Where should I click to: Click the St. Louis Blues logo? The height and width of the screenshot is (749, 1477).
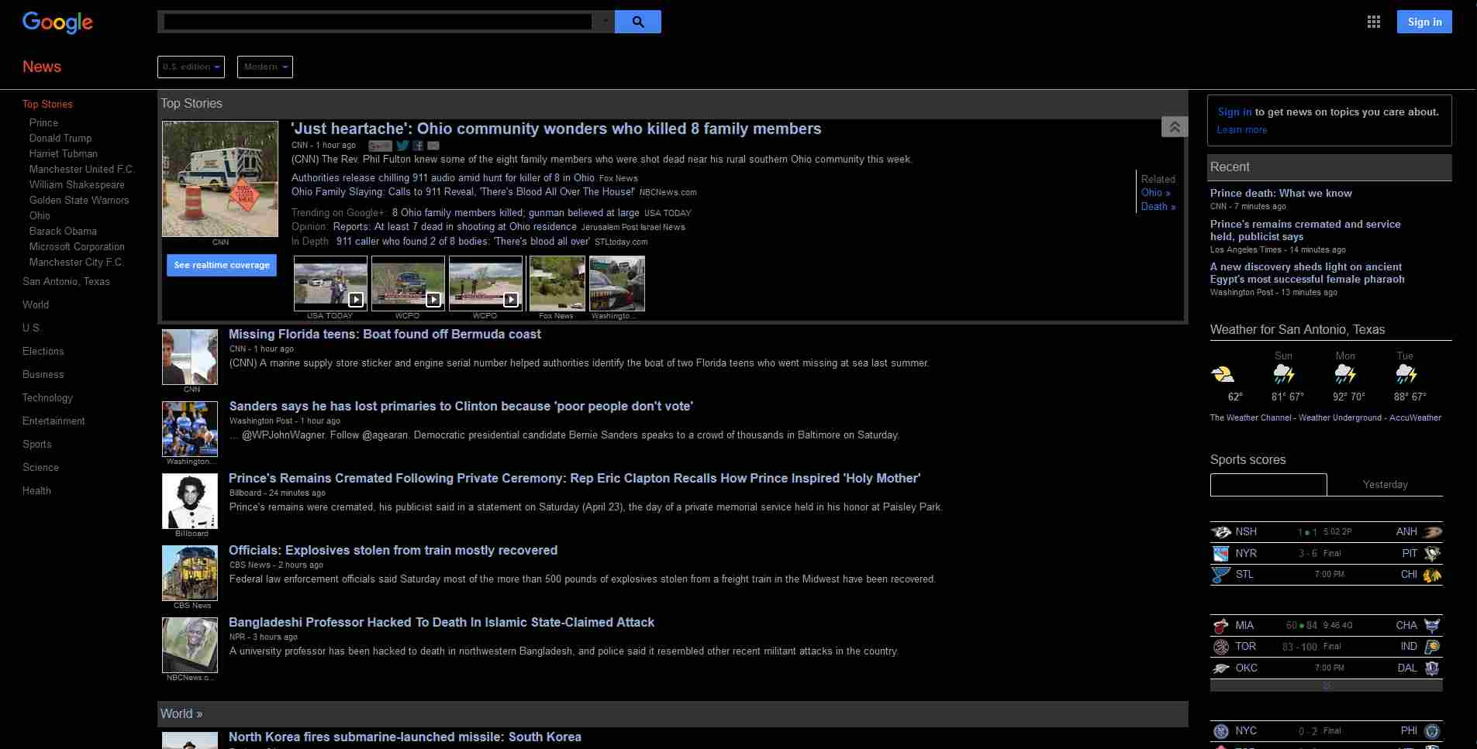click(x=1221, y=575)
